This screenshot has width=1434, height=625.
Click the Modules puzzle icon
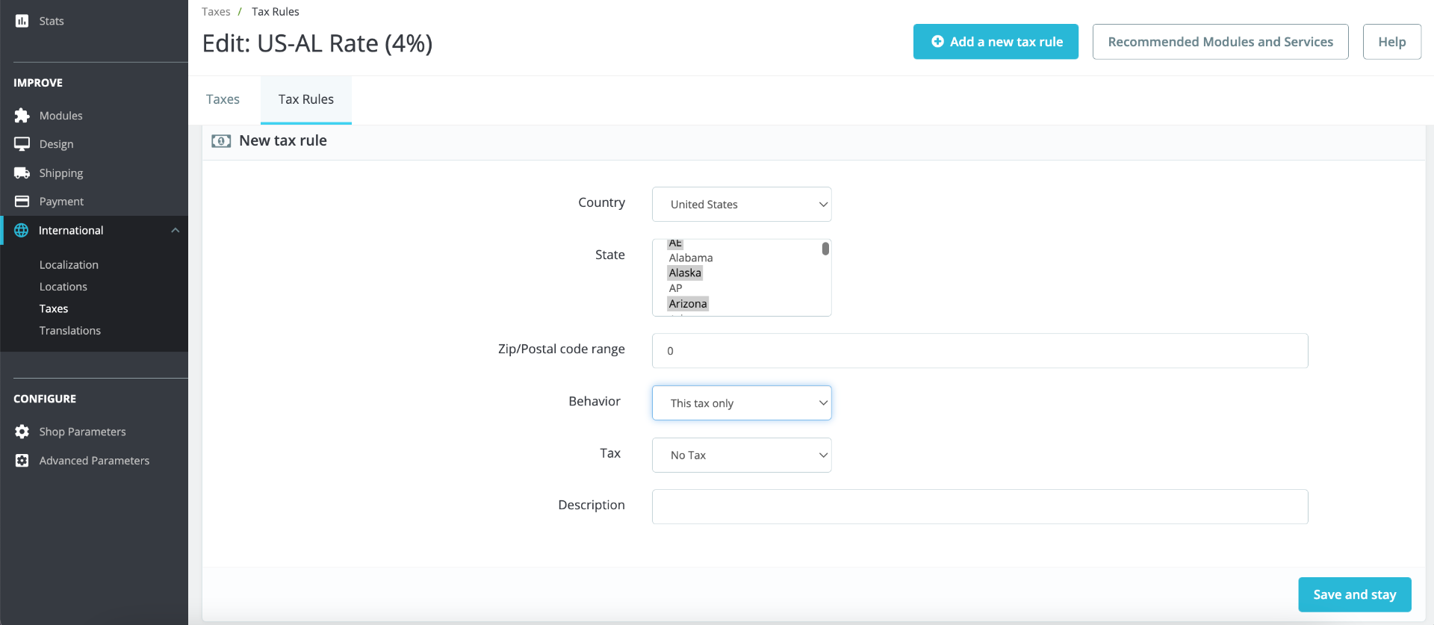tap(22, 116)
